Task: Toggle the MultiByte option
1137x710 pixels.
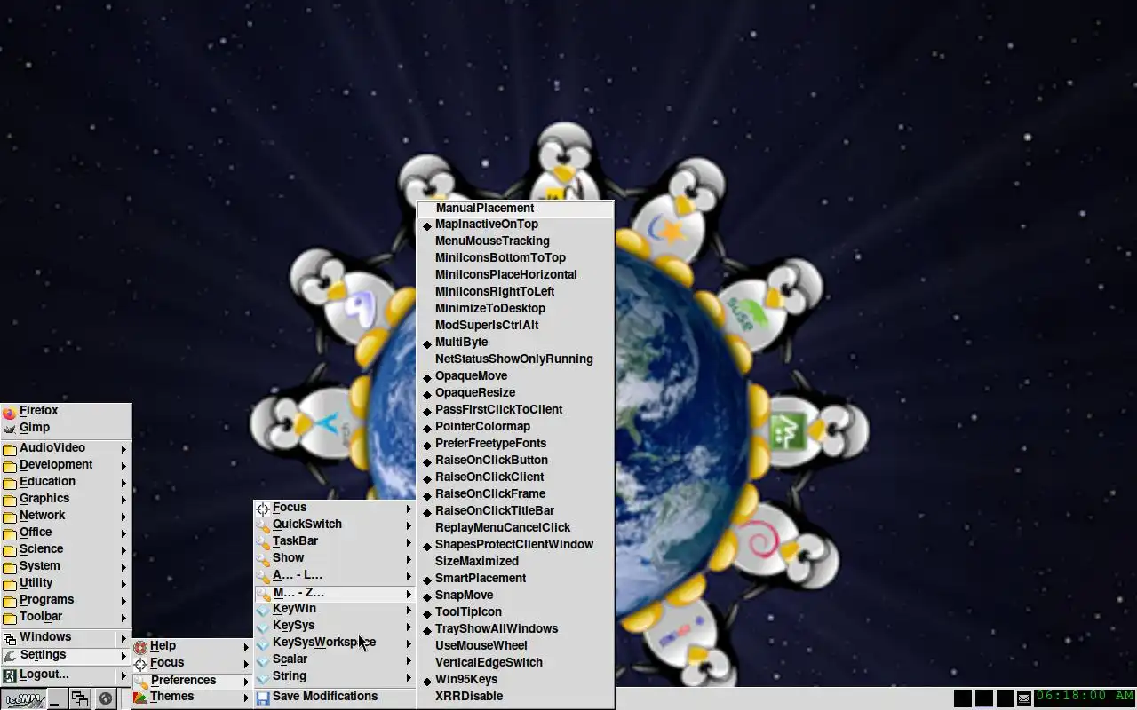Action: pos(514,343)
